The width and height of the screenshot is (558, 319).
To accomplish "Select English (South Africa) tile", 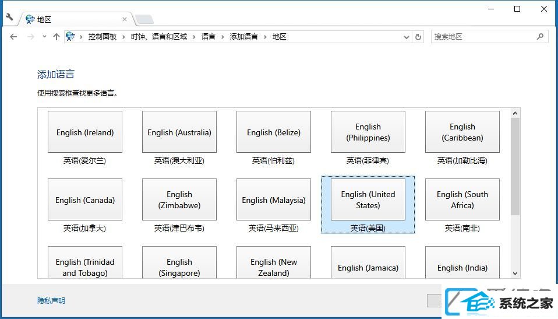I will click(x=462, y=199).
